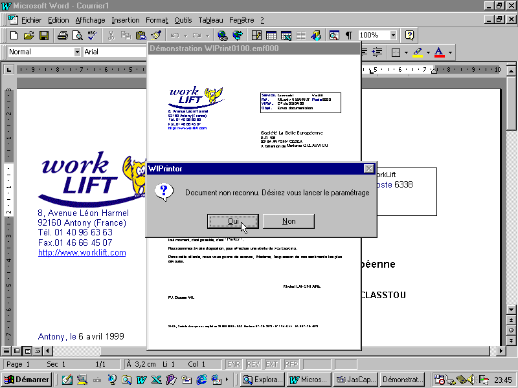Click the Redo arrow icon
The height and width of the screenshot is (388, 518).
point(197,35)
